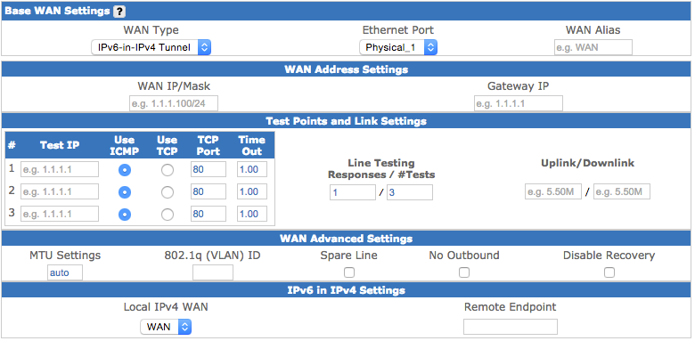Click the TCP Port field in row 2

(208, 191)
